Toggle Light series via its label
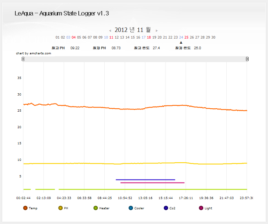 coord(208,208)
